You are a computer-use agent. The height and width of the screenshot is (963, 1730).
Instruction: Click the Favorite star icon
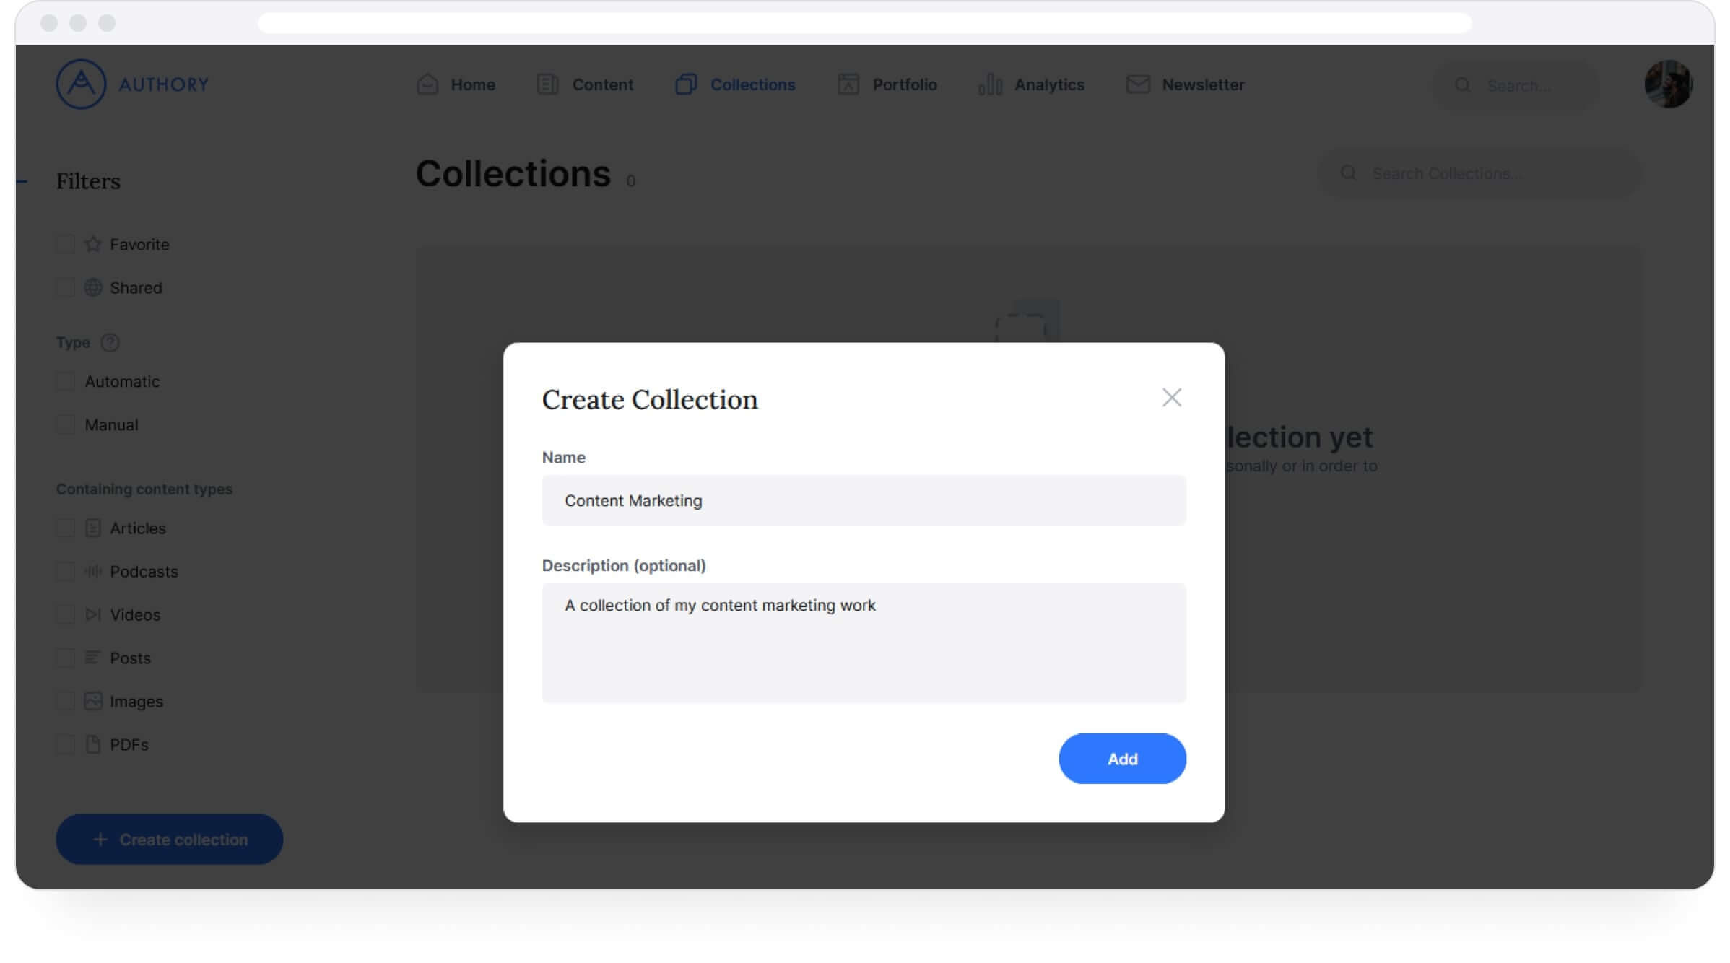point(93,244)
